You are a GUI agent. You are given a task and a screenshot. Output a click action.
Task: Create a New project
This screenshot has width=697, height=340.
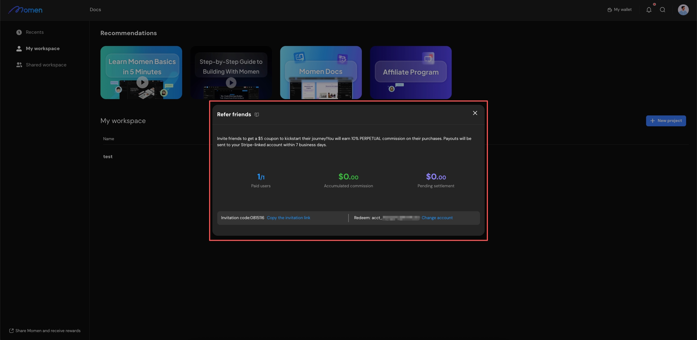666,121
